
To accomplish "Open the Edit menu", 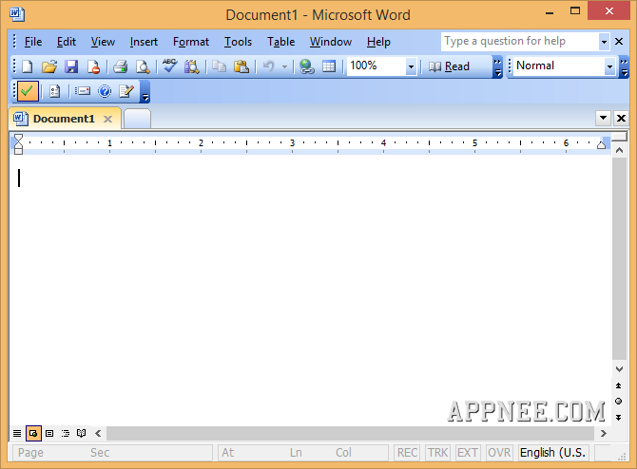I will click(x=67, y=42).
